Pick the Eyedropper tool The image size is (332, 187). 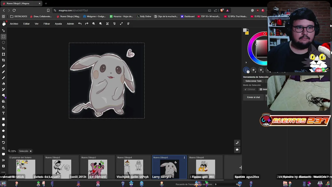point(3,66)
